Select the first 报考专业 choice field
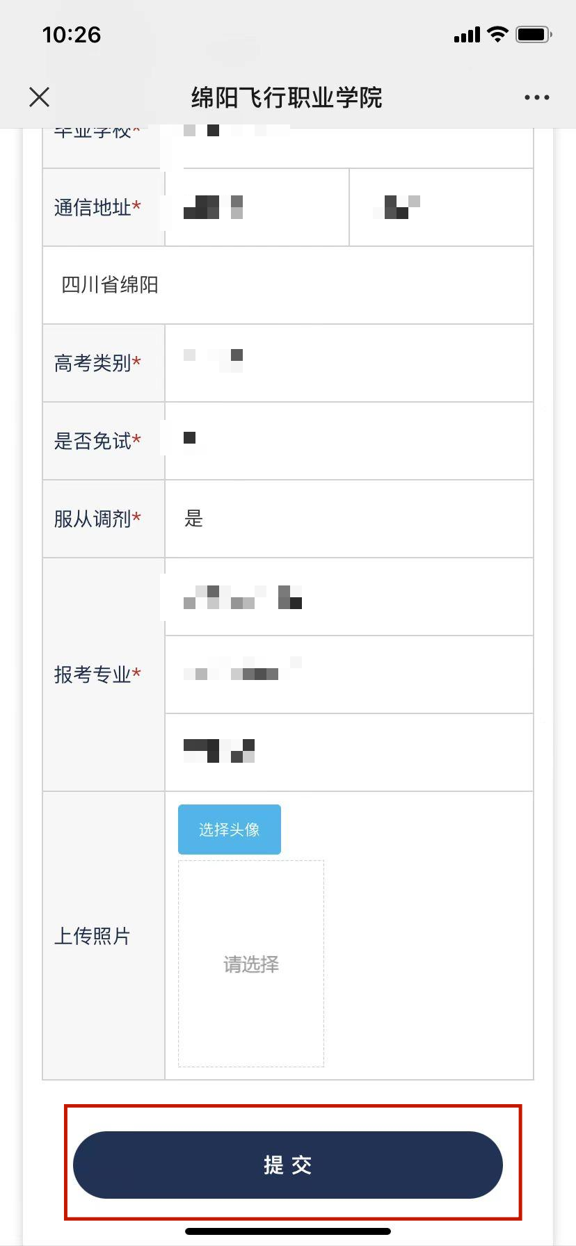 [349, 597]
